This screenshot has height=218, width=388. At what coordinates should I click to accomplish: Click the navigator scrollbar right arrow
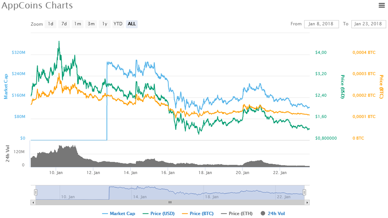point(307,202)
